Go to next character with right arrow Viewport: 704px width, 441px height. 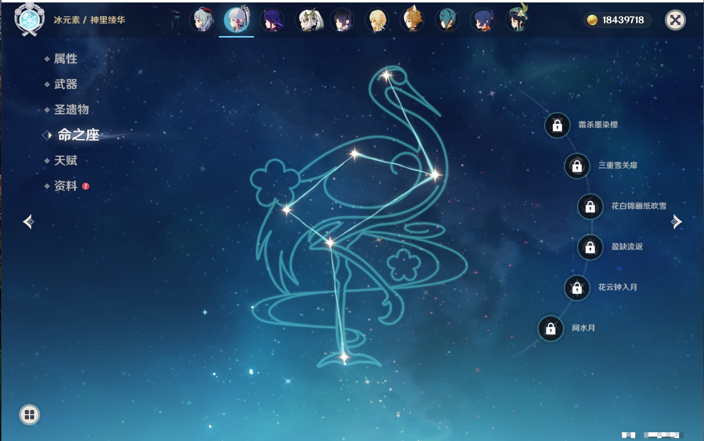pos(676,222)
